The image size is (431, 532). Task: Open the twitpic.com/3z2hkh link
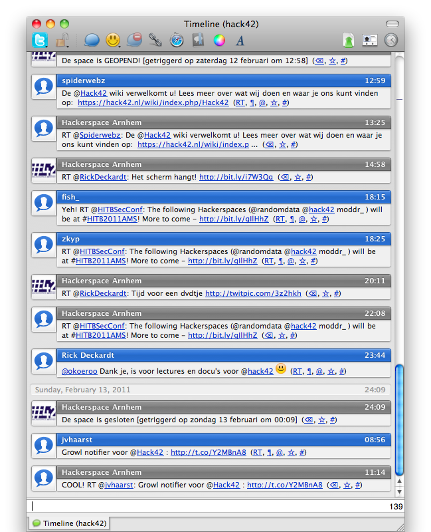[x=253, y=293]
